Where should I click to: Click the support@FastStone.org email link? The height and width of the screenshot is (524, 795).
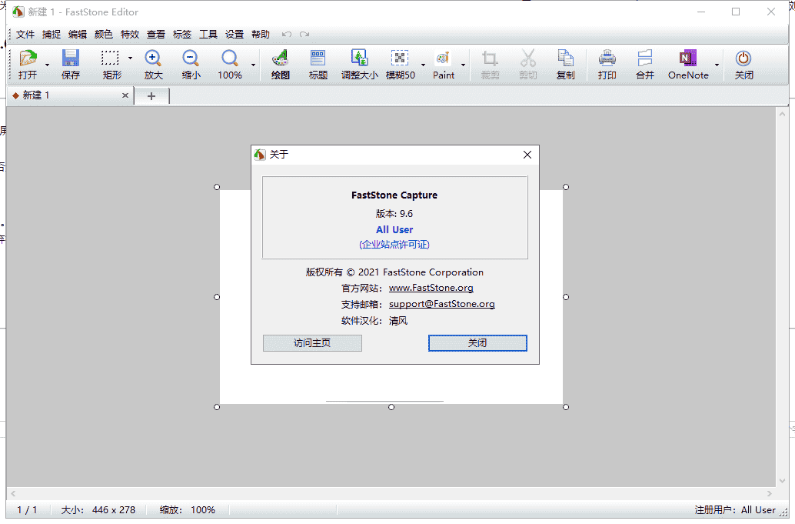tap(441, 304)
